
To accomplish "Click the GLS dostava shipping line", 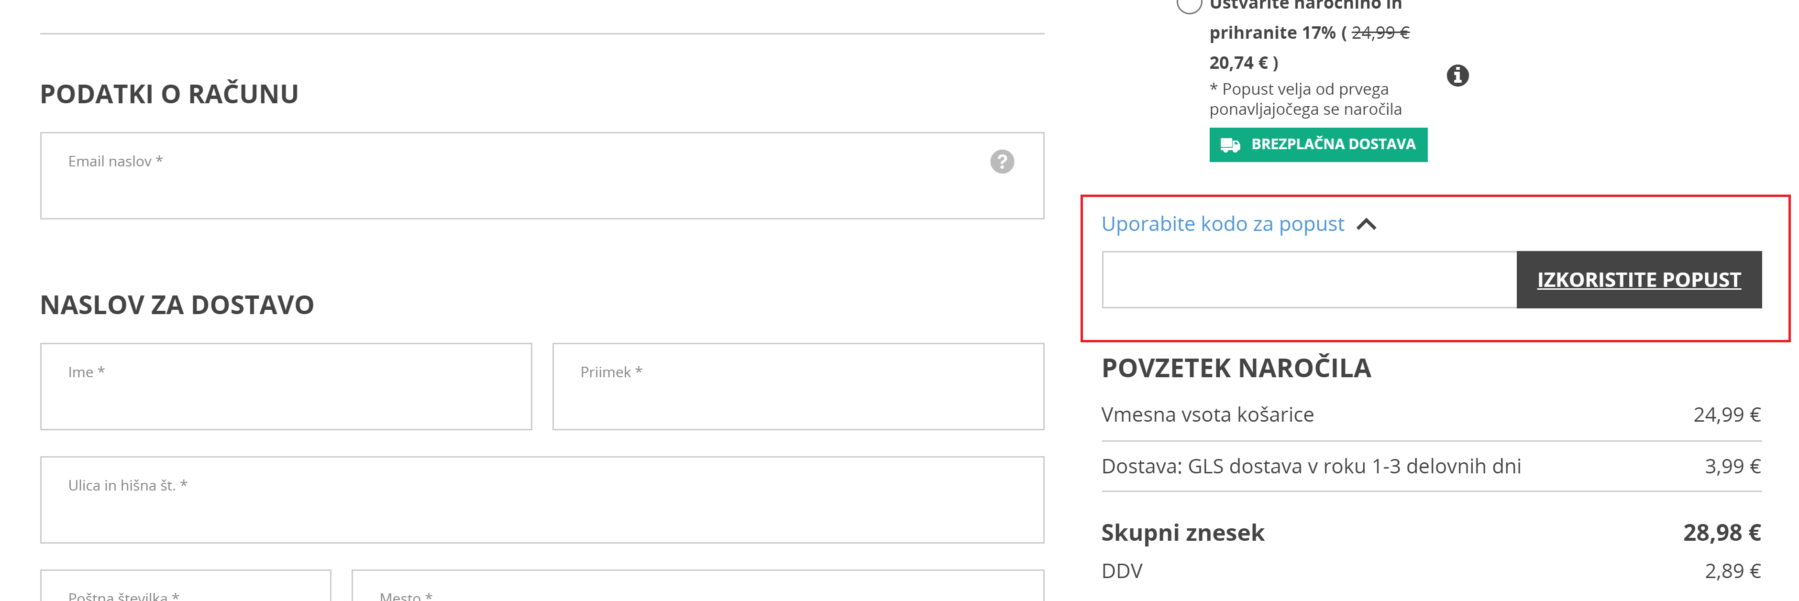I will (x=1431, y=466).
